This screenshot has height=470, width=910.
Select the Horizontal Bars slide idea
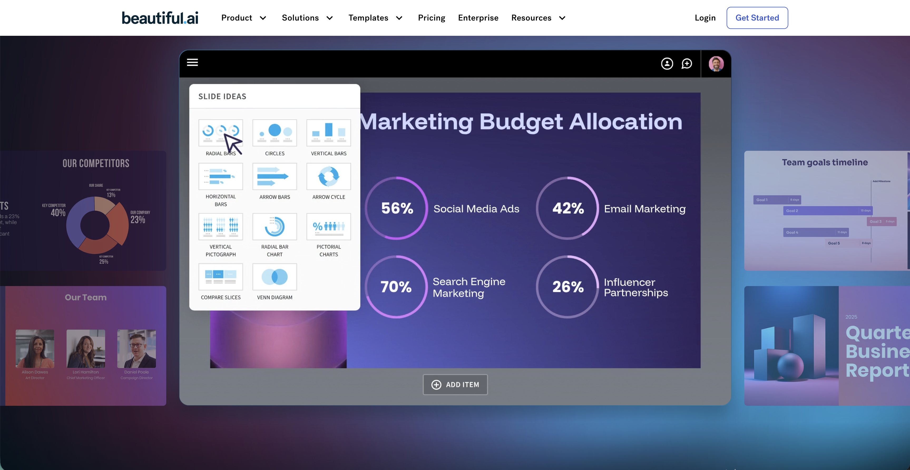click(x=221, y=176)
